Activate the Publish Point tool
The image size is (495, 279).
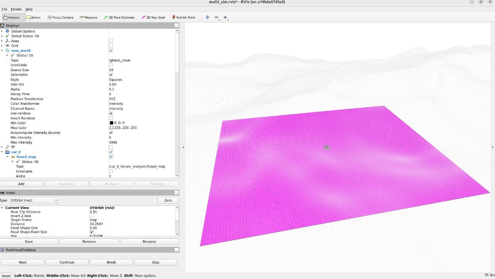[184, 17]
